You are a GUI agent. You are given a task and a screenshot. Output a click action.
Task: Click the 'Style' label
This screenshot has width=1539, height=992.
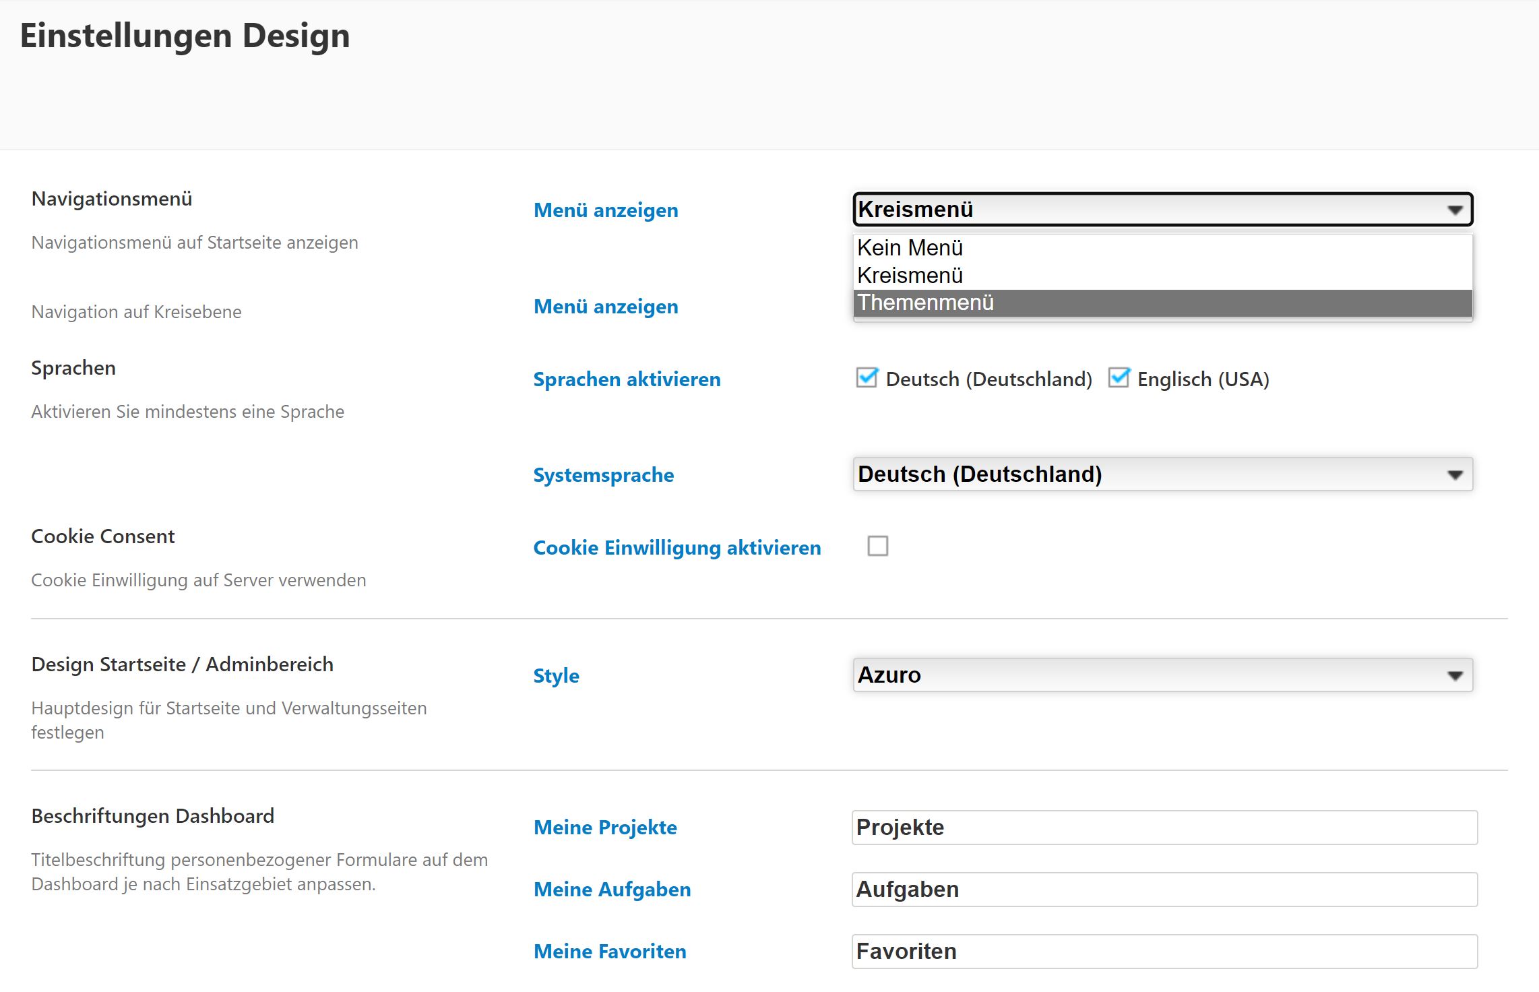[x=556, y=676]
